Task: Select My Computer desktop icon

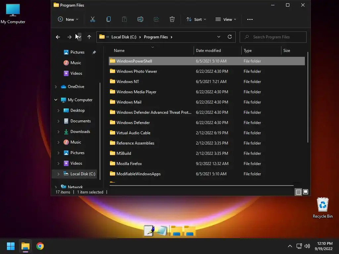Action: point(13,14)
